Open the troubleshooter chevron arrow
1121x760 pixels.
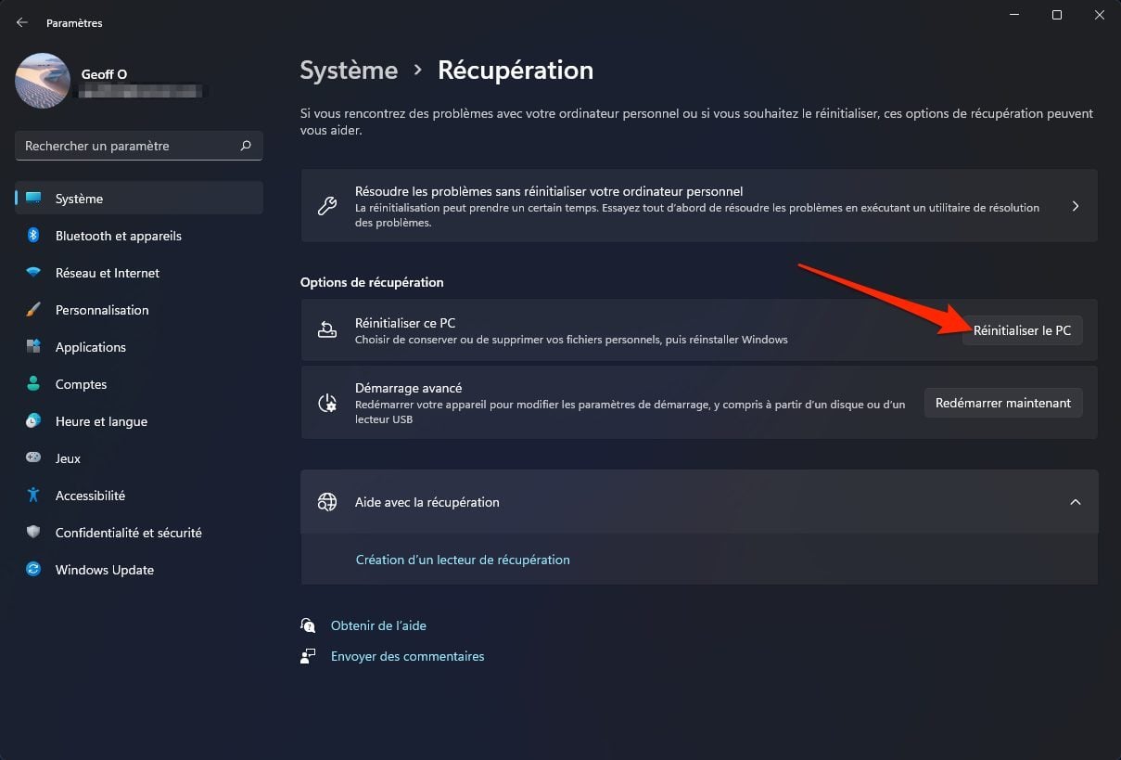(x=1076, y=206)
